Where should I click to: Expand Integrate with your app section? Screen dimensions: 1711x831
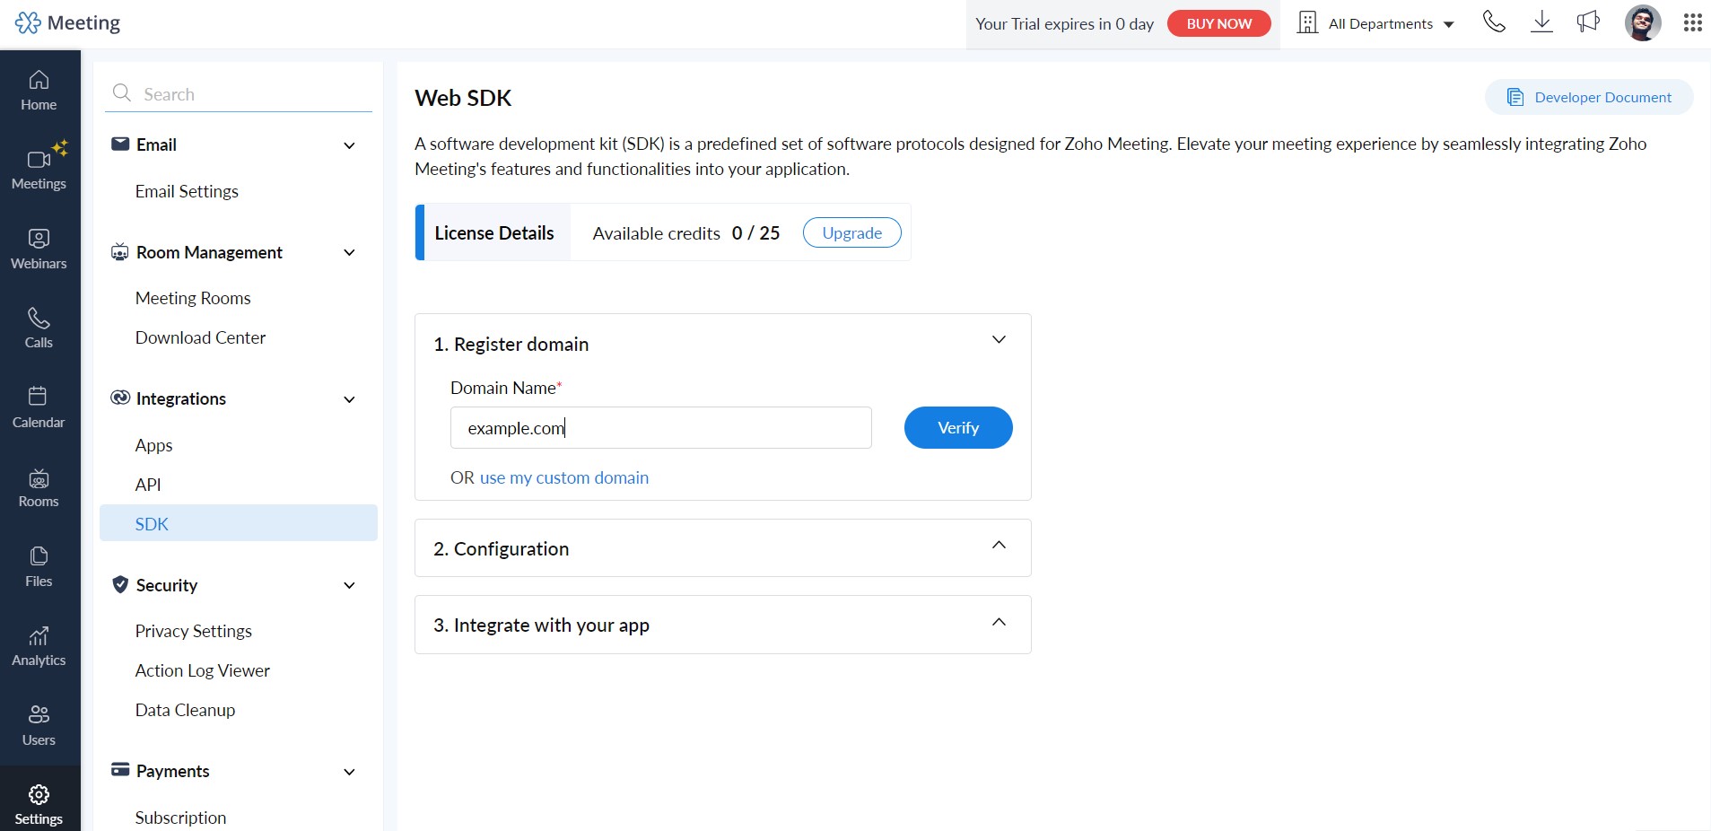(999, 623)
